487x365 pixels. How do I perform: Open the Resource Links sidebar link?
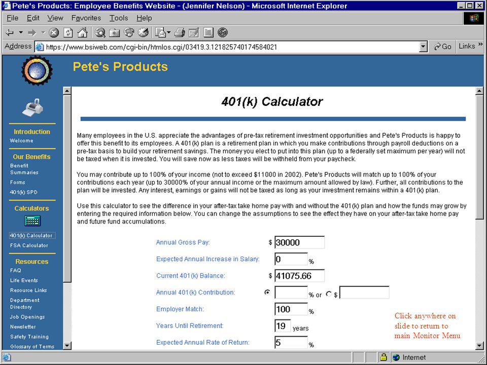pyautogui.click(x=28, y=290)
